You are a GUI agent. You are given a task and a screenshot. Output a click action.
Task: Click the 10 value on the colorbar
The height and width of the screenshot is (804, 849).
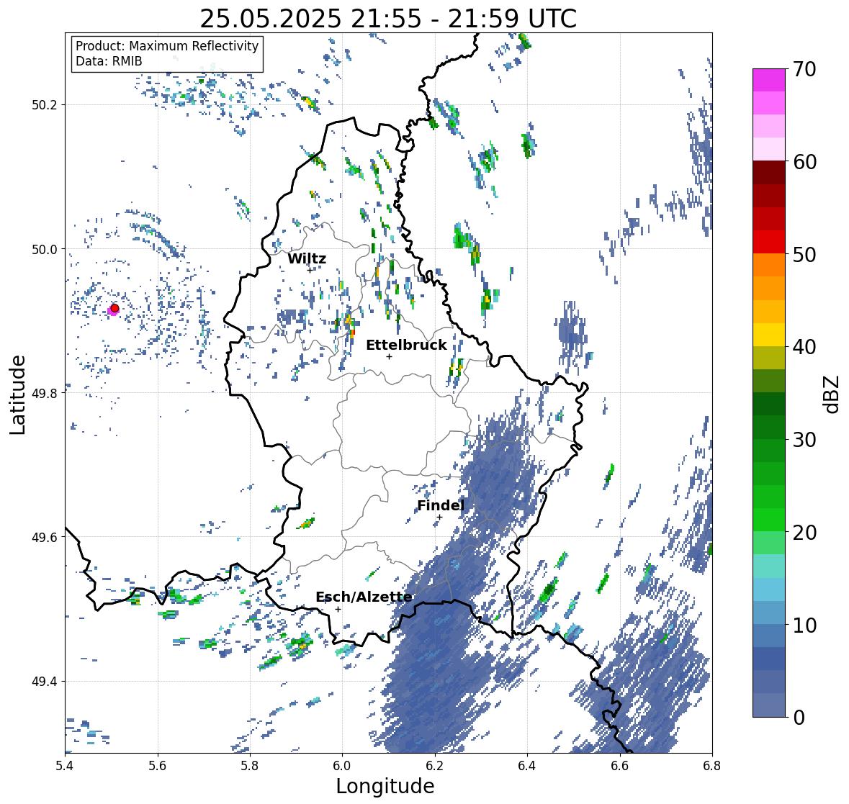point(804,625)
